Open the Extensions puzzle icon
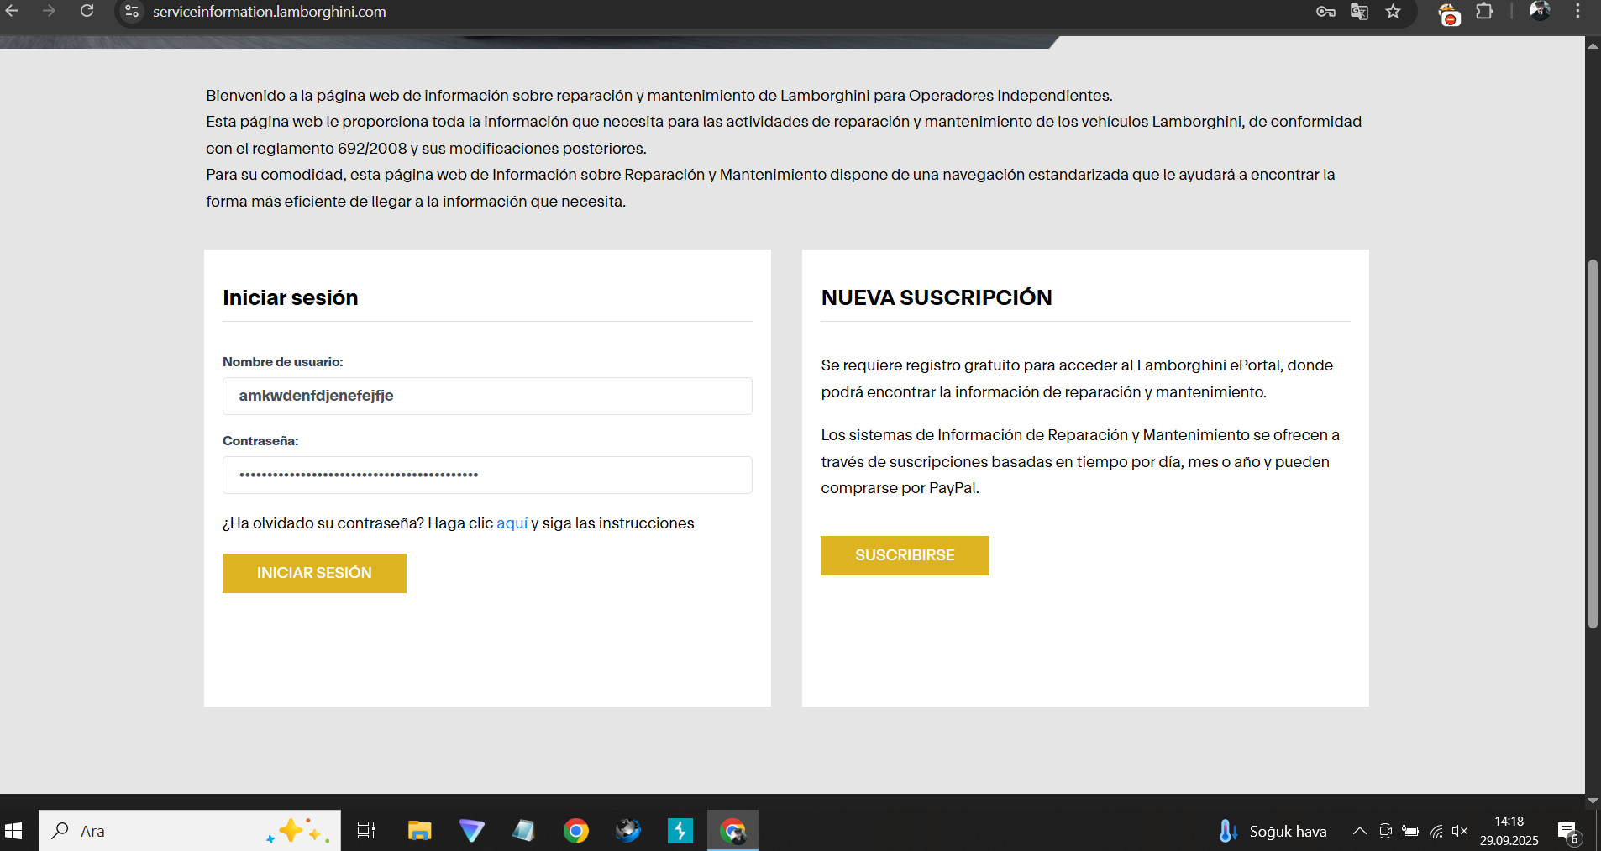The height and width of the screenshot is (851, 1601). [x=1484, y=12]
